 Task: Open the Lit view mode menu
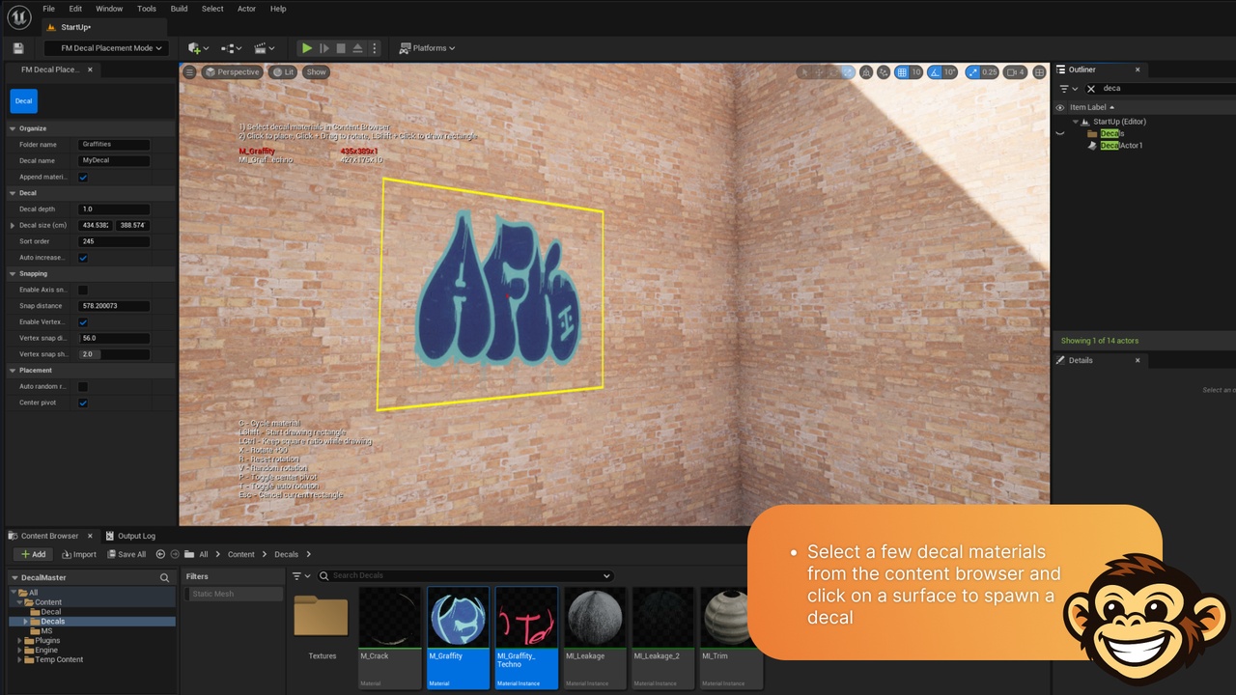pyautogui.click(x=283, y=72)
